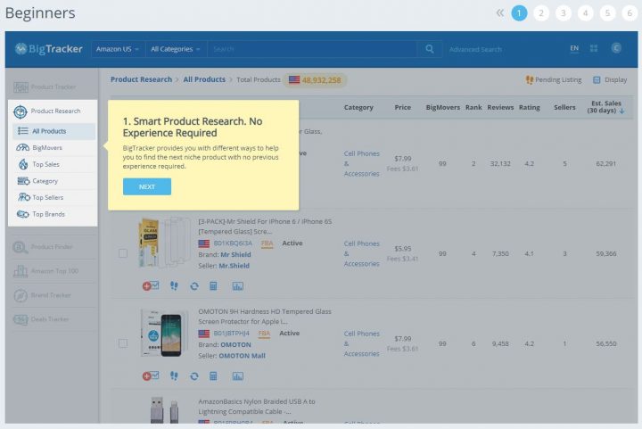Viewport: 642px width, 429px height.
Task: Open the Amazon US marketplace dropdown
Action: [118, 49]
